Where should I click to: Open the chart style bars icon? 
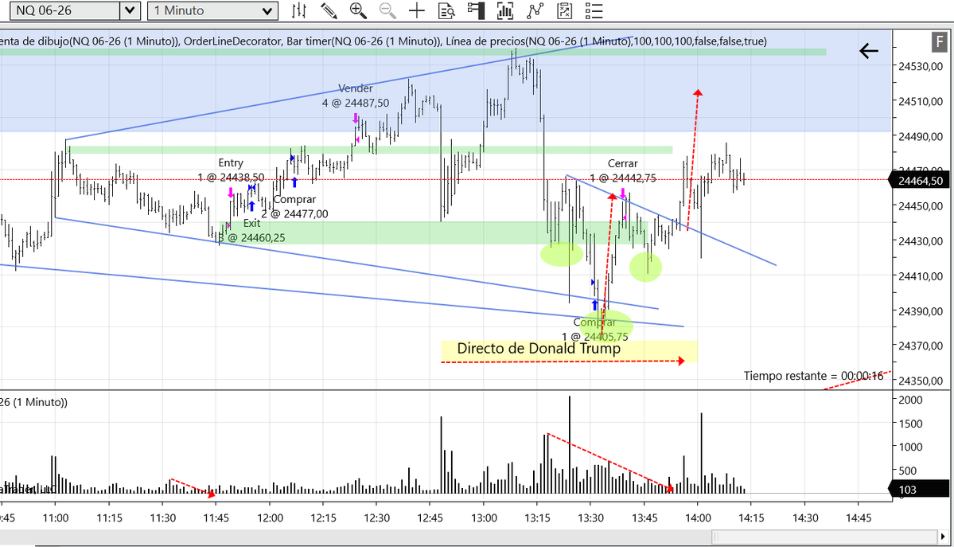tap(298, 10)
